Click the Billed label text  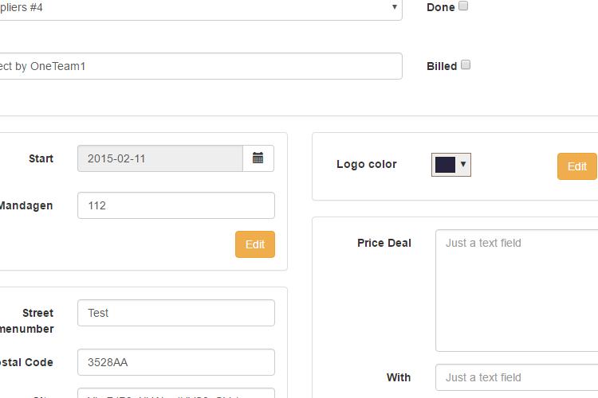[x=442, y=66]
